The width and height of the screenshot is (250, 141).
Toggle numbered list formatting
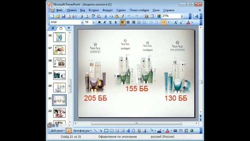click(x=151, y=22)
